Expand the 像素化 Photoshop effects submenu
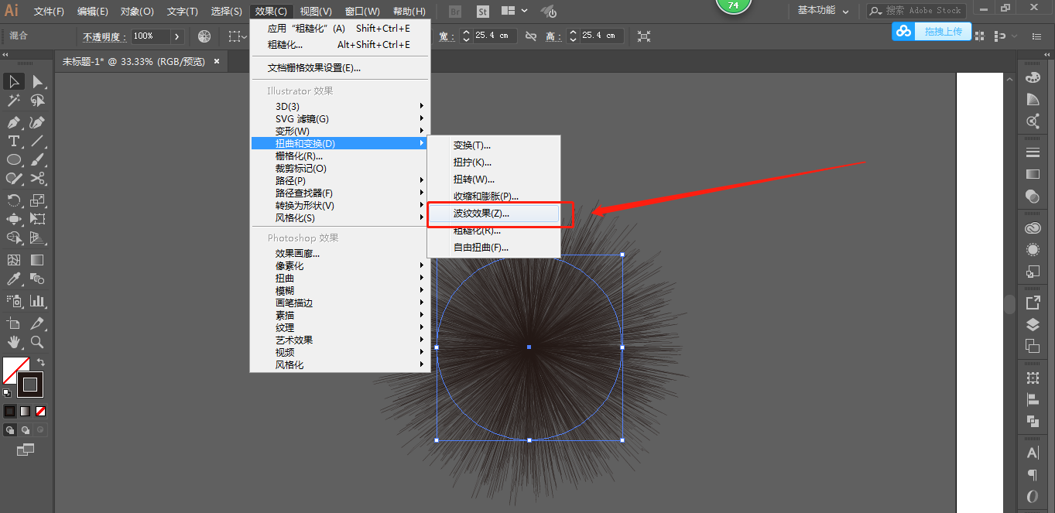Screen dimensions: 1055x513 point(340,265)
